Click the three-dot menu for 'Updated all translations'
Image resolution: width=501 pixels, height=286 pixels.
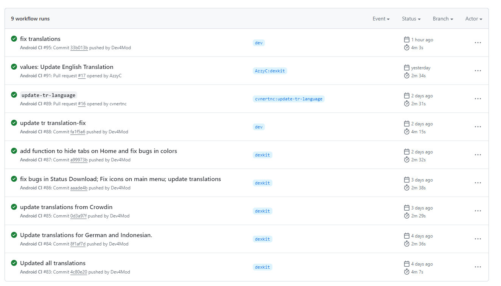pyautogui.click(x=478, y=267)
